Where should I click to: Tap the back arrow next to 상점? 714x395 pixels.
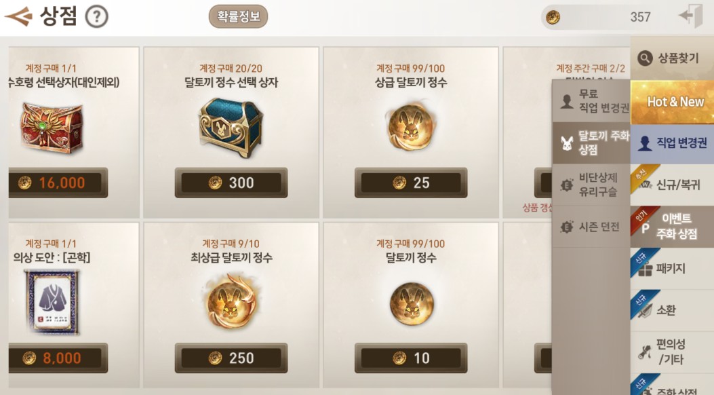[19, 16]
